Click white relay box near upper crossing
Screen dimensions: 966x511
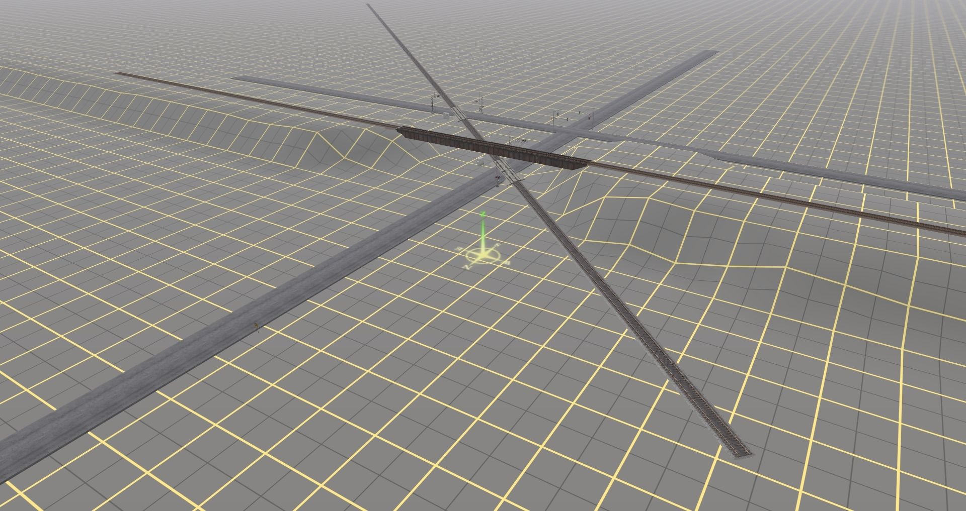point(447,116)
